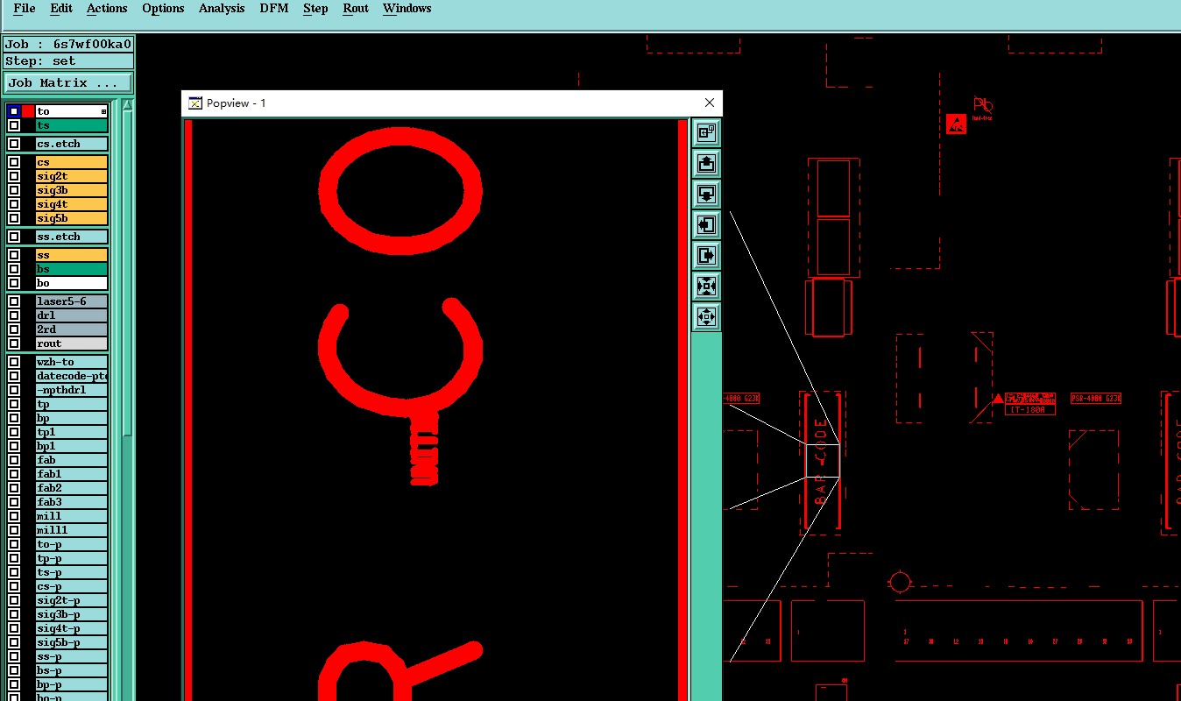Click Popview zoom-out diverging arrows icon
The image size is (1181, 701).
(706, 316)
